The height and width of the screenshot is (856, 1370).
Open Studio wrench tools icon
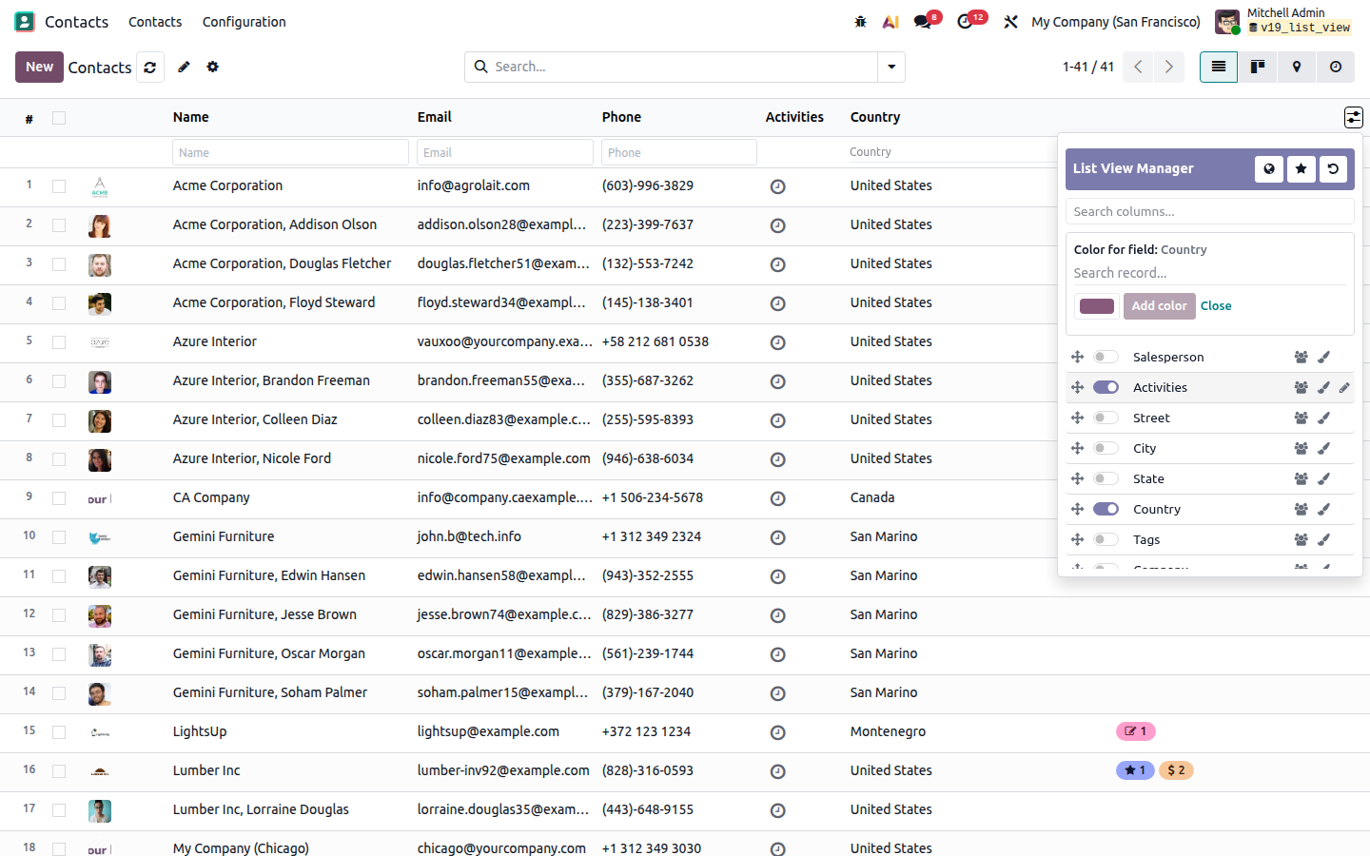[x=1010, y=21]
